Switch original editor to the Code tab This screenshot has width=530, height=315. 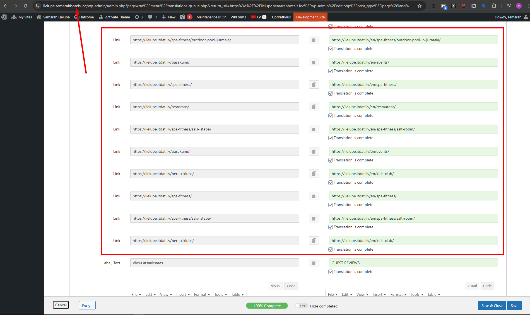tap(291, 286)
